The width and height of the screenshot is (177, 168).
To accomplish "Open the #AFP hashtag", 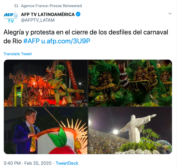I will 31,41.
